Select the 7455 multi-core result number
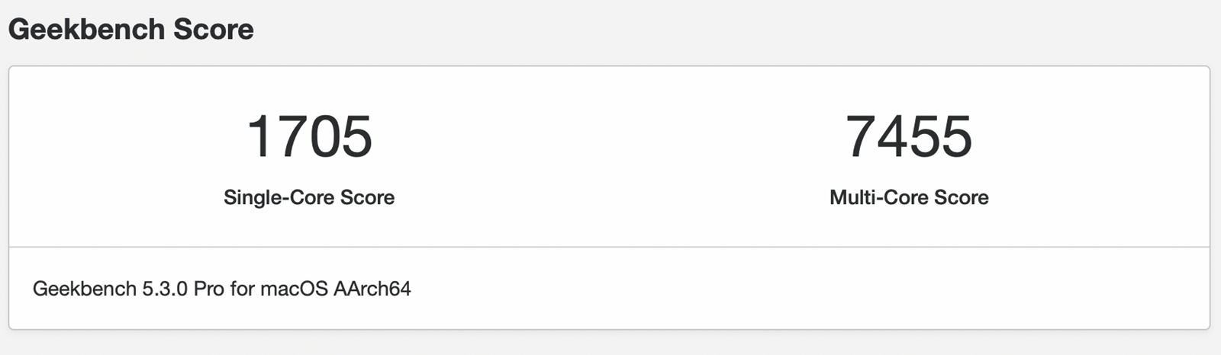The image size is (1221, 355). click(909, 137)
